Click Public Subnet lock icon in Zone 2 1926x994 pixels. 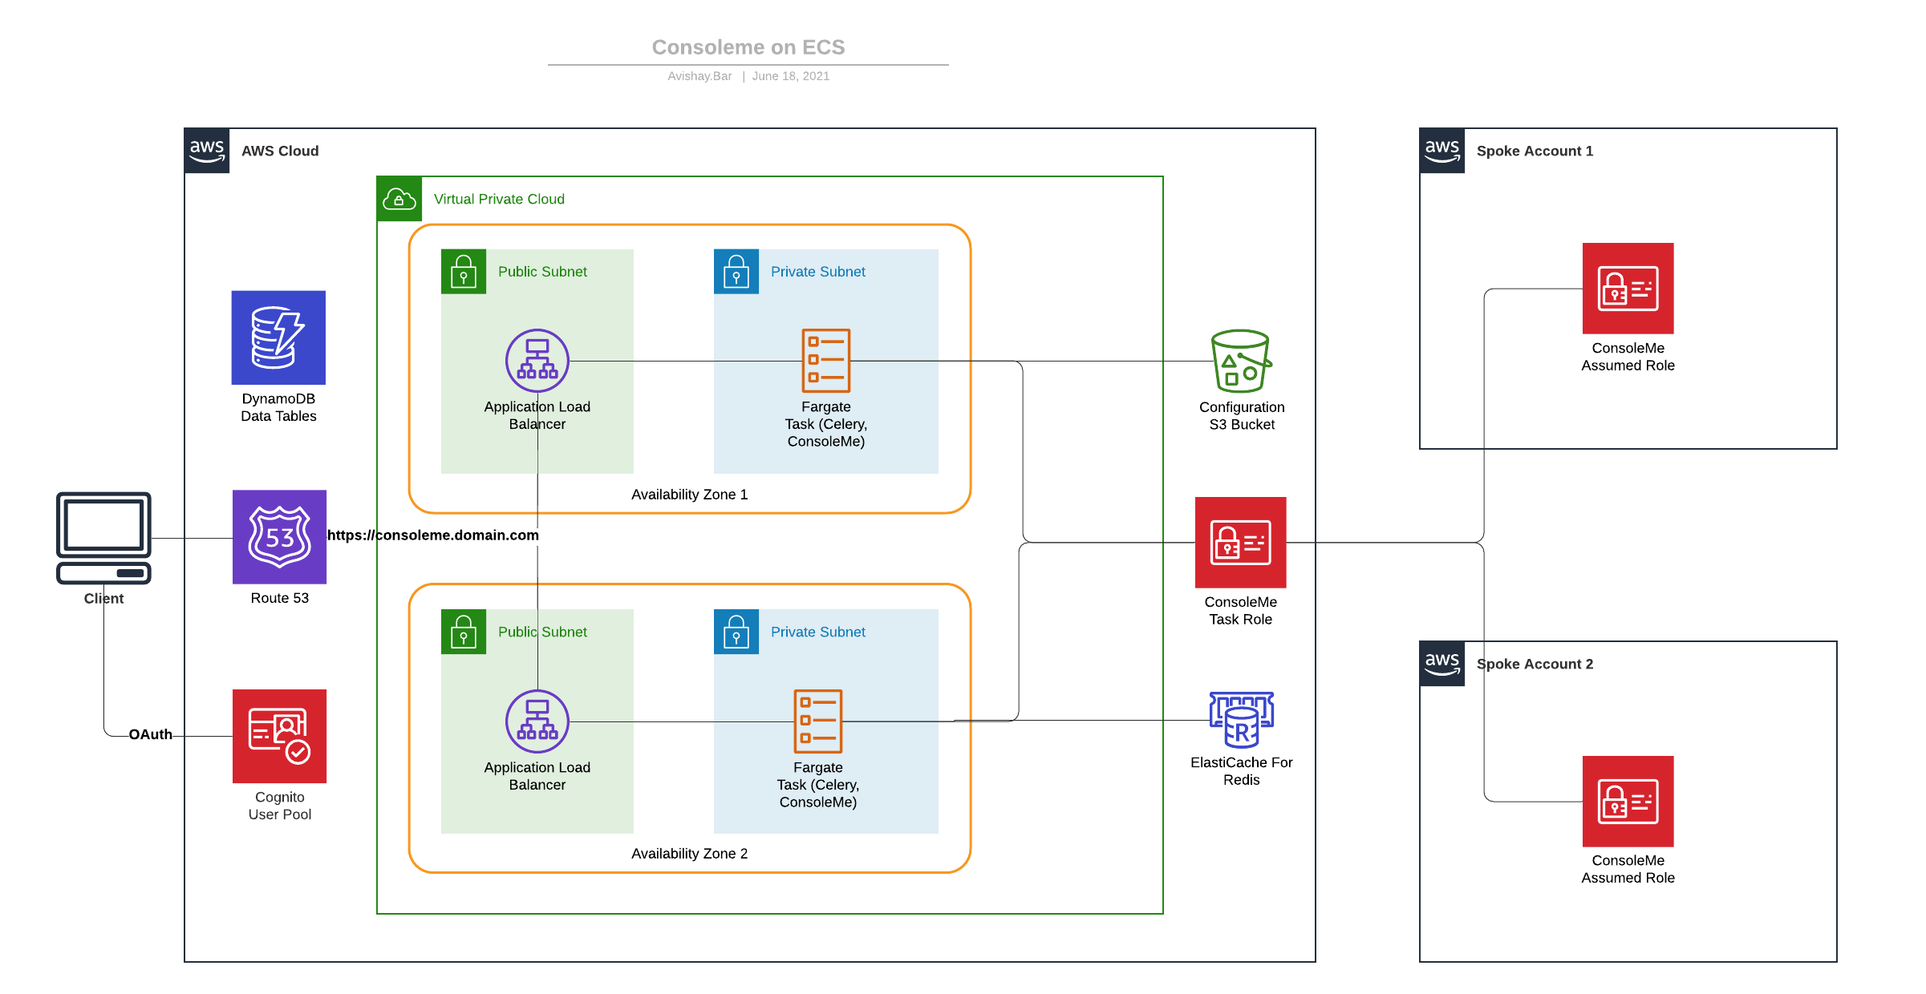click(464, 632)
